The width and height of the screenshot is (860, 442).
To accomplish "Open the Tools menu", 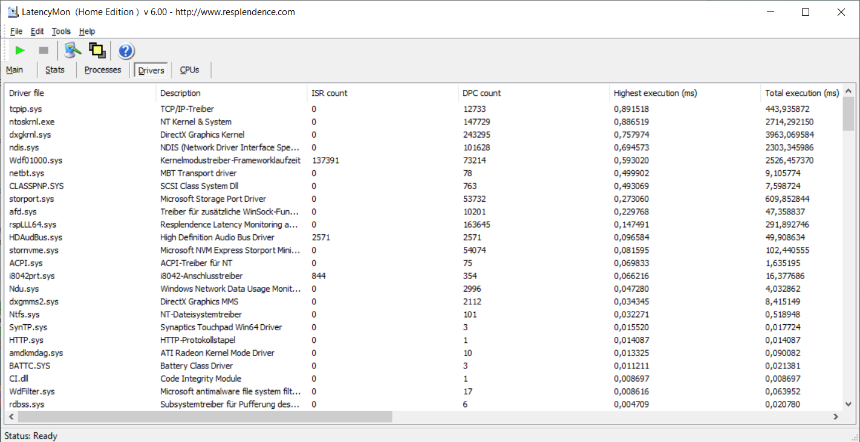I will coord(61,31).
